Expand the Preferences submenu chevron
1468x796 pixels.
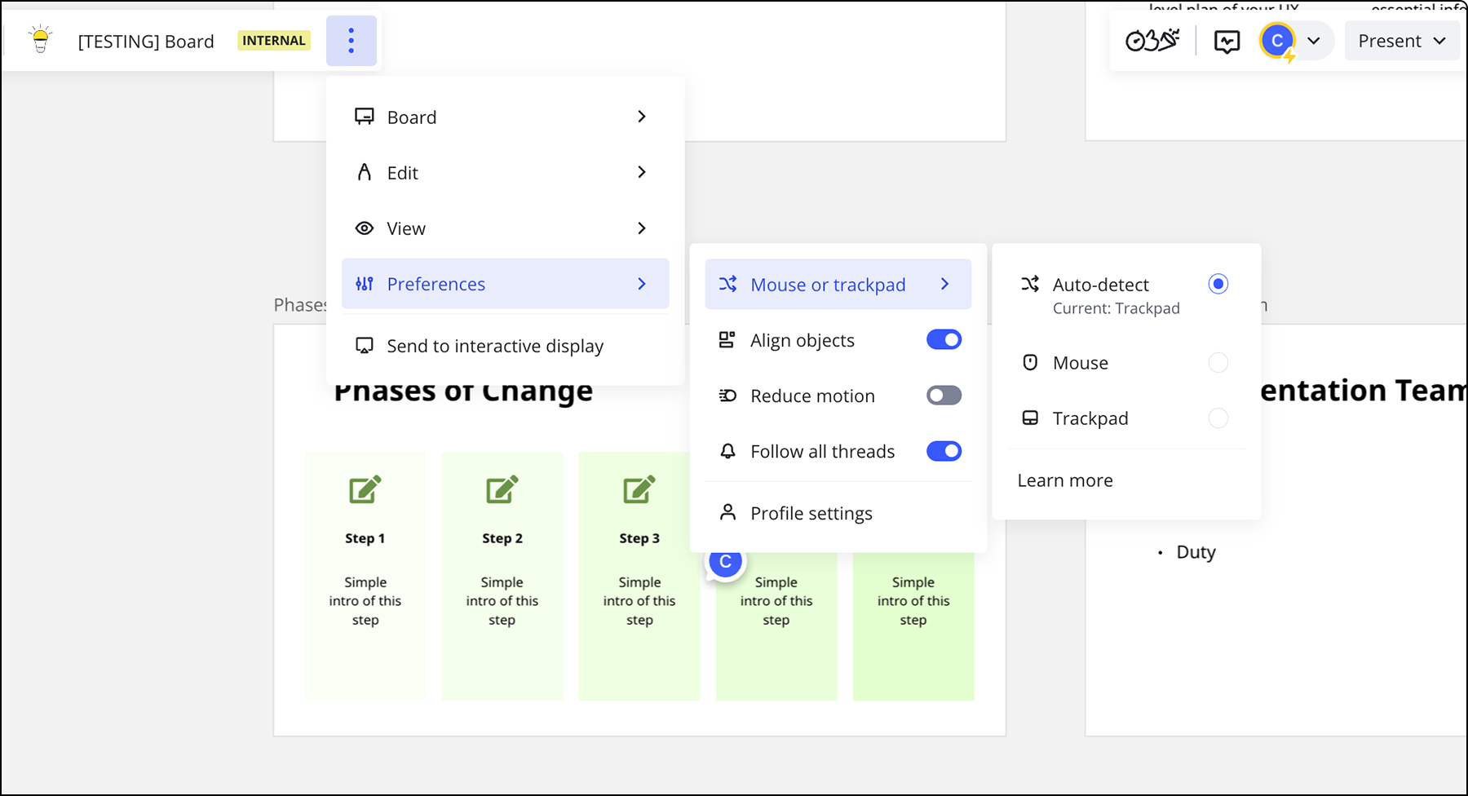pos(642,284)
